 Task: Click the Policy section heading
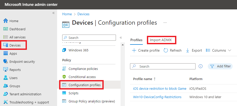(67, 60)
